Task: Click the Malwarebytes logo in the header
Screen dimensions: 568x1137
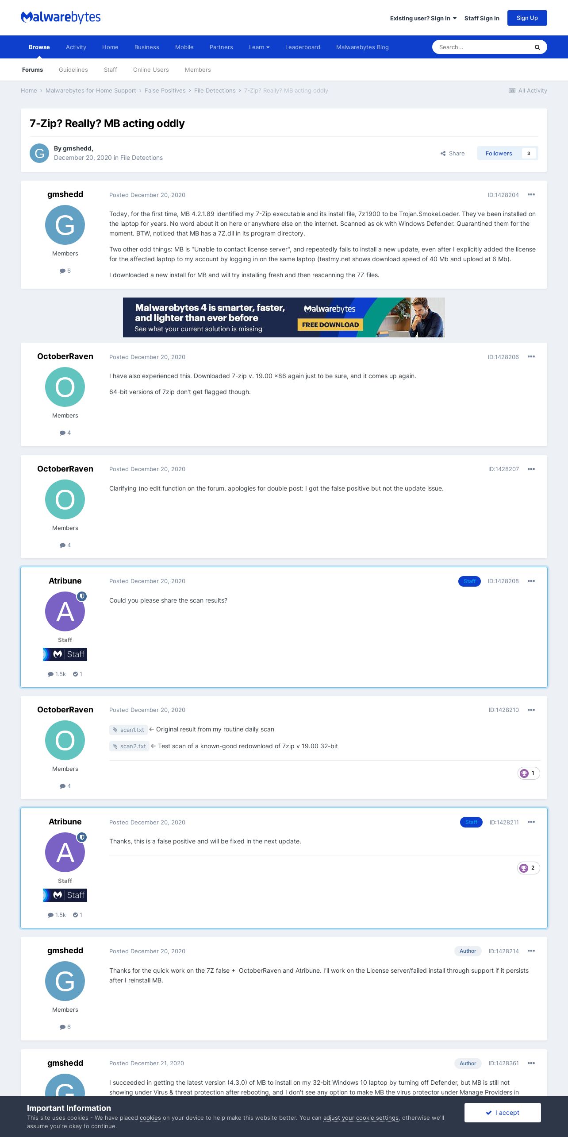Action: click(61, 18)
